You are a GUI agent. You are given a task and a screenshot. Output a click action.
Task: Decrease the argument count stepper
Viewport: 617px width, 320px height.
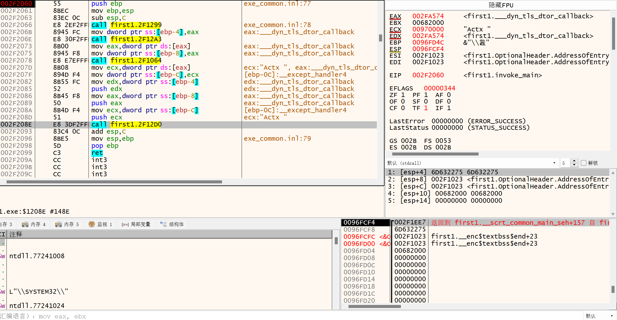pos(574,165)
